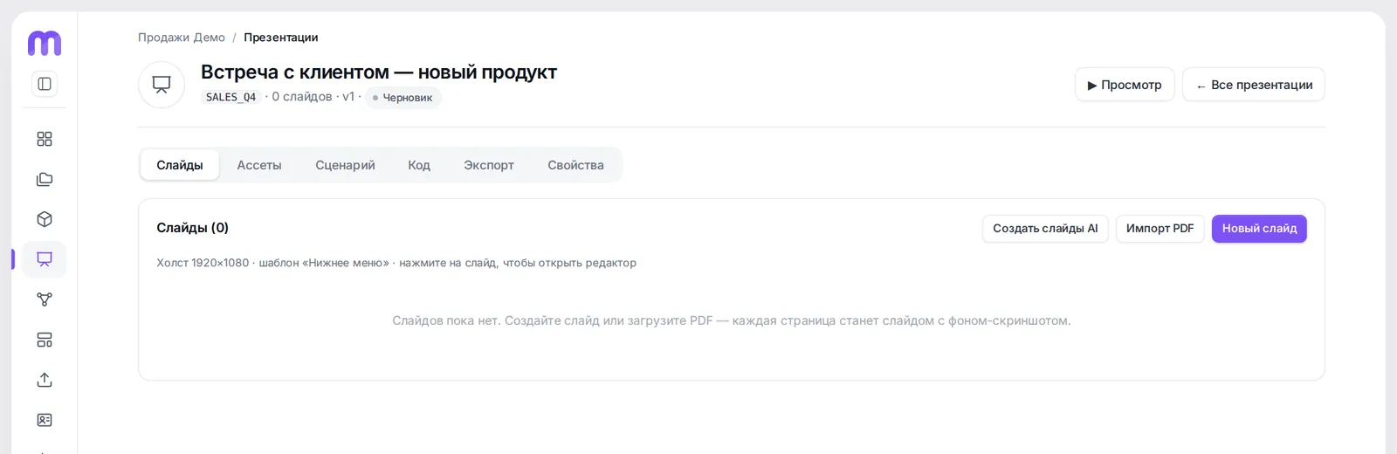Go back via Все презентации button
This screenshot has height=454, width=1397.
(x=1254, y=85)
